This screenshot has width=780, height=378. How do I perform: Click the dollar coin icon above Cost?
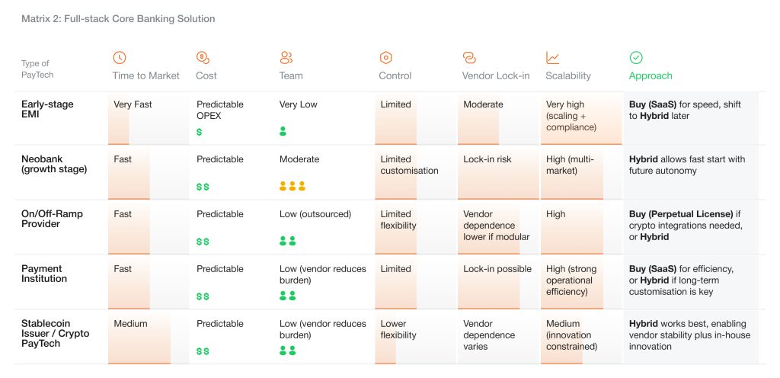[203, 58]
